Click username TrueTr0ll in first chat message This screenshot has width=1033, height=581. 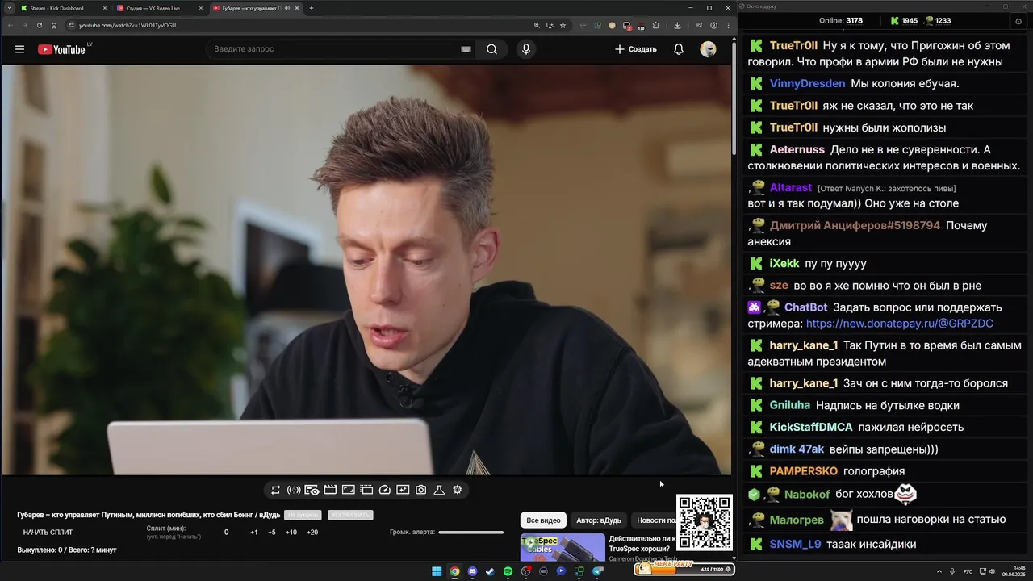pyautogui.click(x=793, y=46)
